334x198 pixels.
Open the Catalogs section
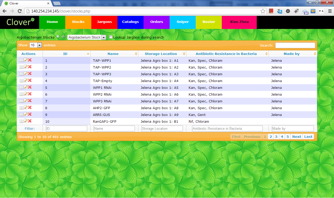click(130, 22)
